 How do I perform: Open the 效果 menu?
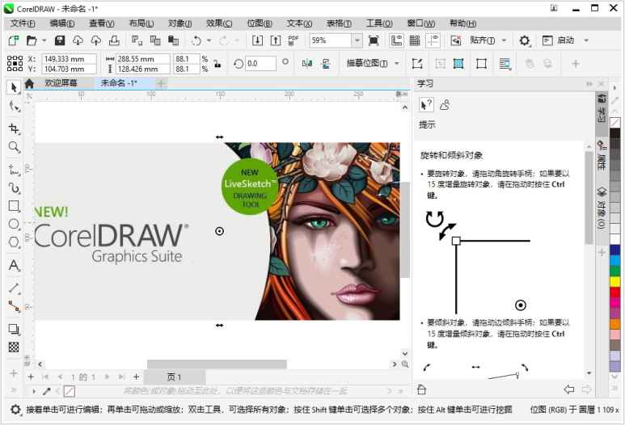click(219, 23)
